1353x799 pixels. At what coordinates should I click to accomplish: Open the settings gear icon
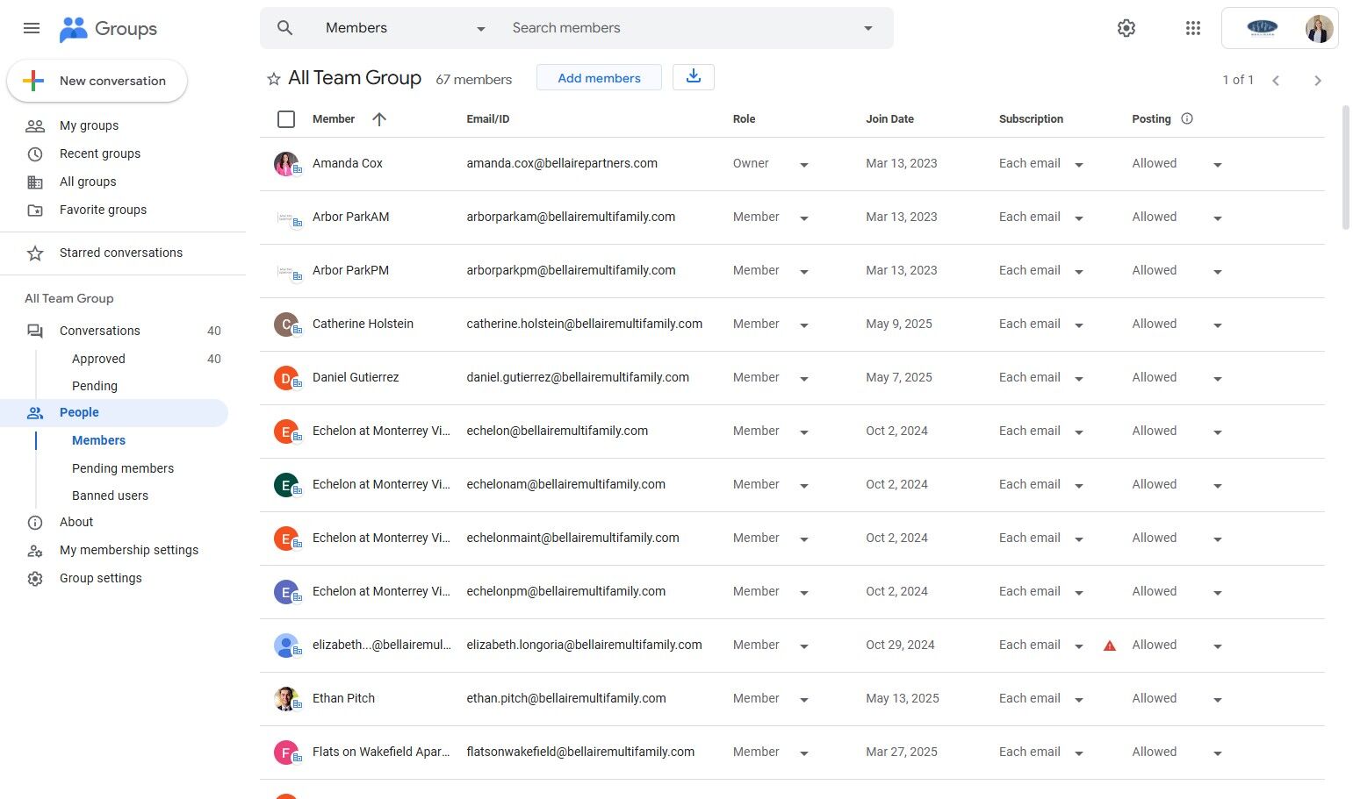(x=1126, y=28)
